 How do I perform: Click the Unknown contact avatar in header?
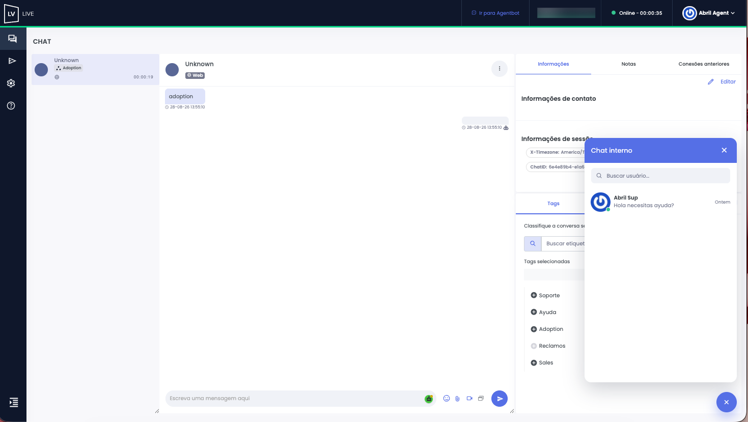(172, 70)
